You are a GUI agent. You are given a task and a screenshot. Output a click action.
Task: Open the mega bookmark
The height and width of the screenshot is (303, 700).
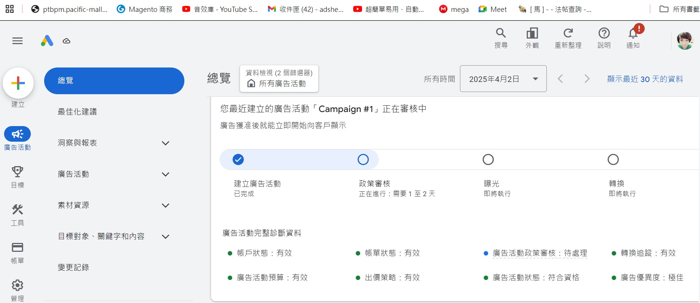(454, 9)
